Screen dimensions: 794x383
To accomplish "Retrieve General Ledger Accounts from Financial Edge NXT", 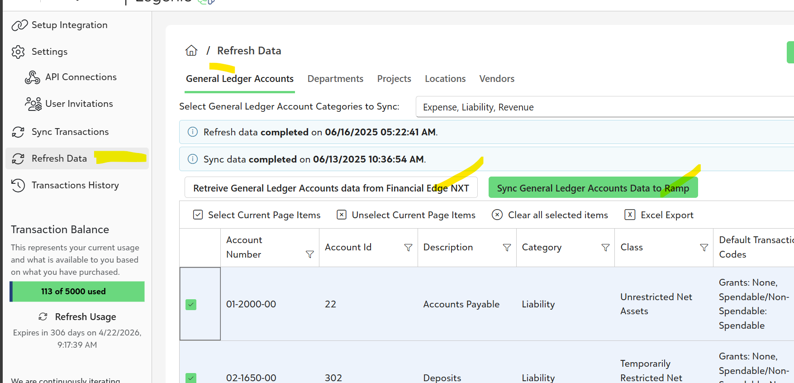I will pyautogui.click(x=331, y=187).
